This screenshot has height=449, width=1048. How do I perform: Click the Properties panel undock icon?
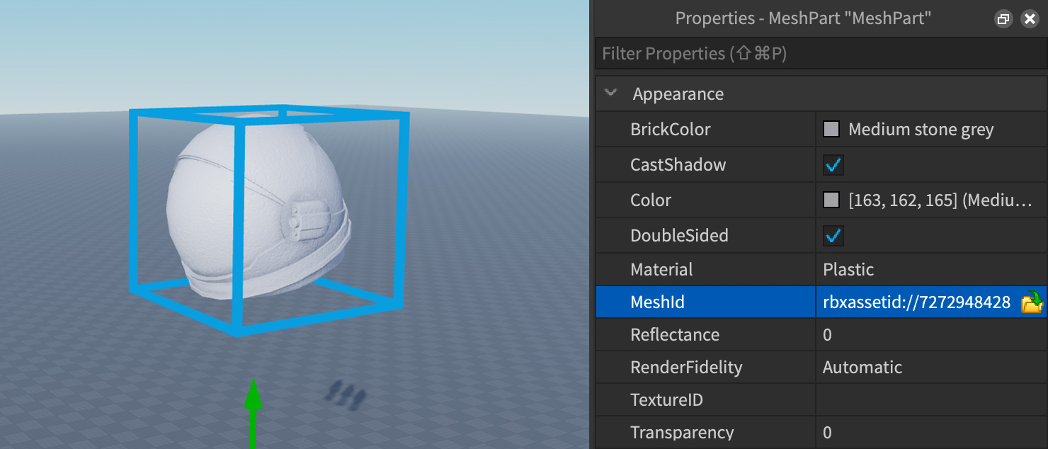(1003, 19)
